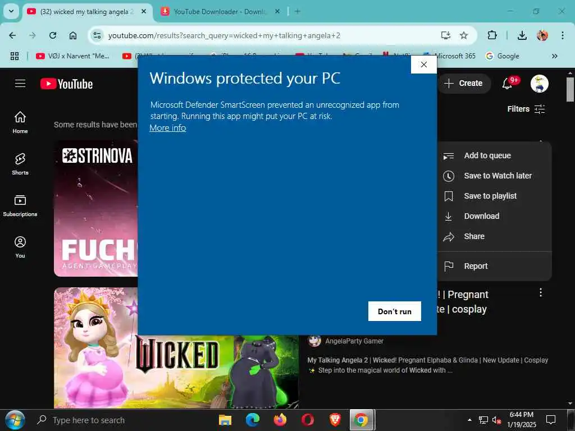This screenshot has height=431, width=575.
Task: Select Report from the video menu
Action: (x=494, y=266)
